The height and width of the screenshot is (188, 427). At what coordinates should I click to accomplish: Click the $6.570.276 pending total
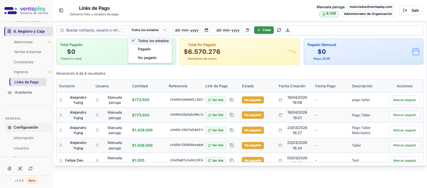pos(202,52)
